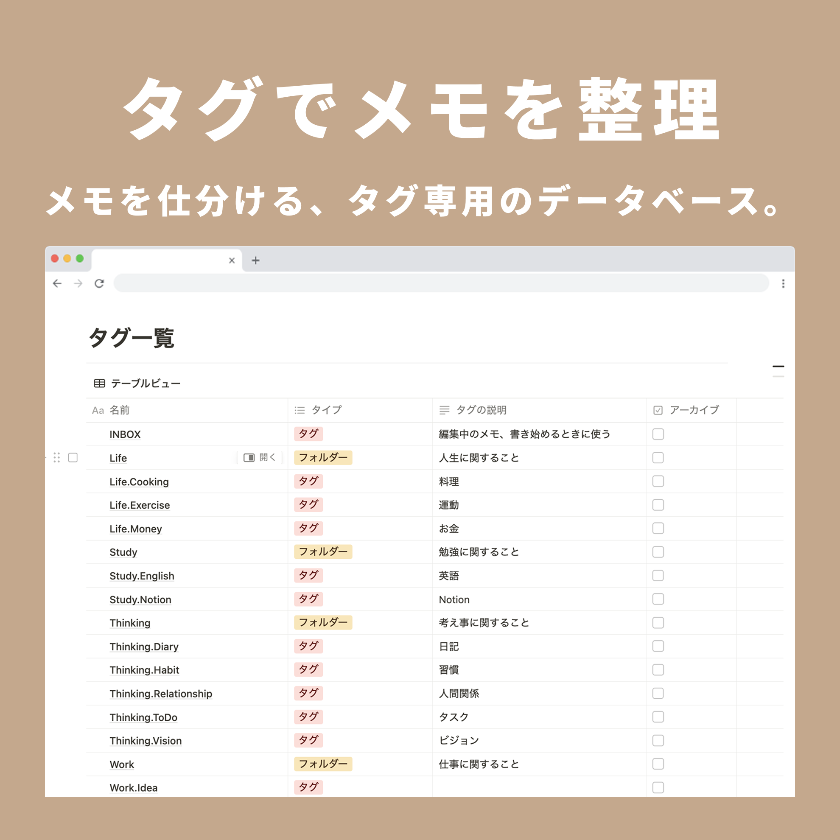Viewport: 840px width, 840px height.
Task: Click the browser forward arrow
Action: 78,283
